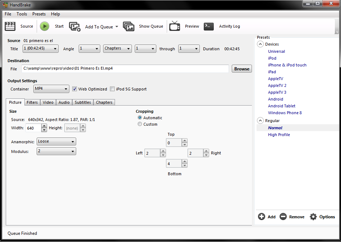Click the Show Queue label
The image size is (341, 242).
[x=151, y=26]
